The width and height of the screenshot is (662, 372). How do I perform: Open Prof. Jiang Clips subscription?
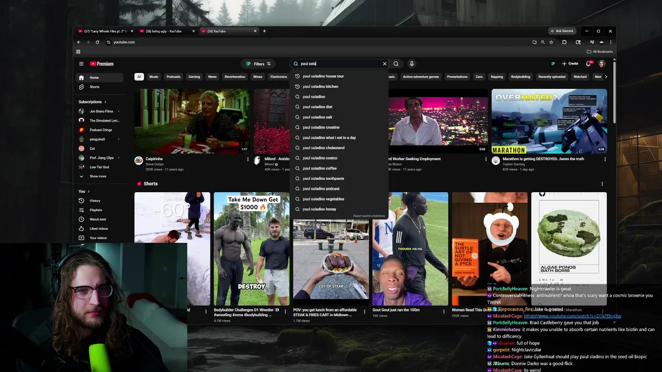[100, 158]
